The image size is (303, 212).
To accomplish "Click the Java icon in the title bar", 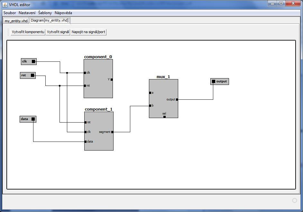I will click(5, 5).
